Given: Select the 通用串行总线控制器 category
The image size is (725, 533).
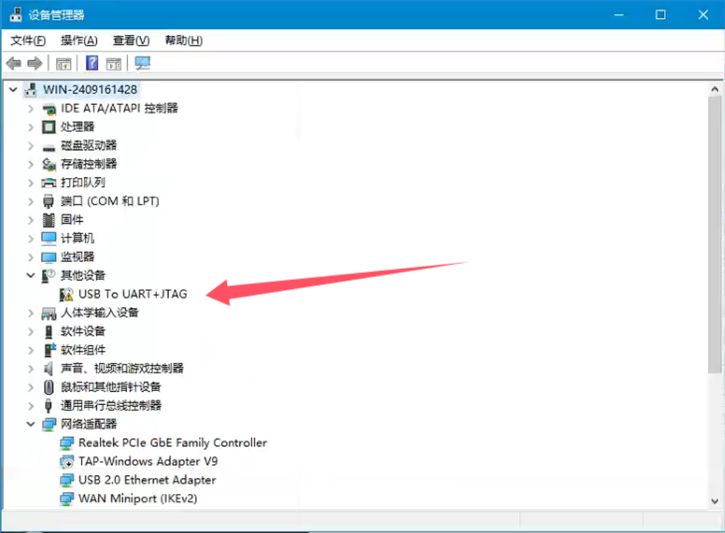Looking at the screenshot, I should click(111, 406).
